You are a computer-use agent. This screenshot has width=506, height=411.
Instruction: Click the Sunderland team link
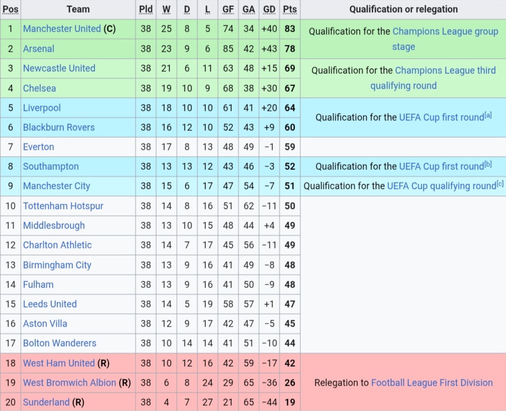[46, 402]
